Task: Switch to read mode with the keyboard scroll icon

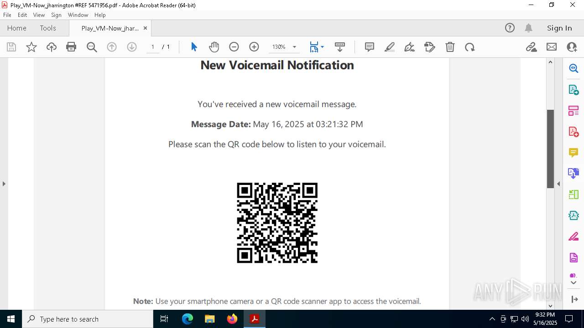Action: point(340,47)
